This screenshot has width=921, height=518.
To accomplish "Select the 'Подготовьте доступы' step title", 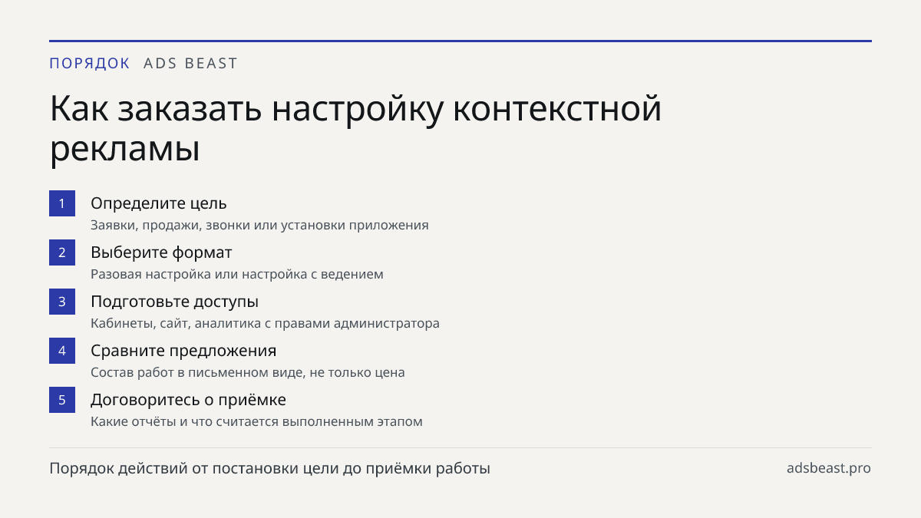I will [x=175, y=302].
